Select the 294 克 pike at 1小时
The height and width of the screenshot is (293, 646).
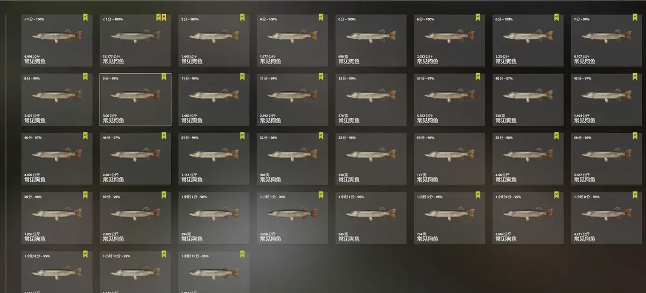pos(214,218)
